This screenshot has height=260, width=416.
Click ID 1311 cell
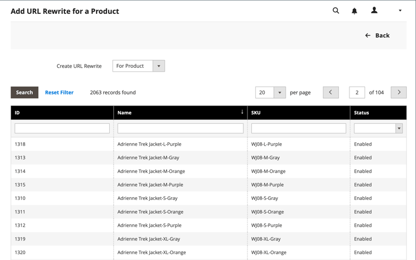[x=62, y=212]
